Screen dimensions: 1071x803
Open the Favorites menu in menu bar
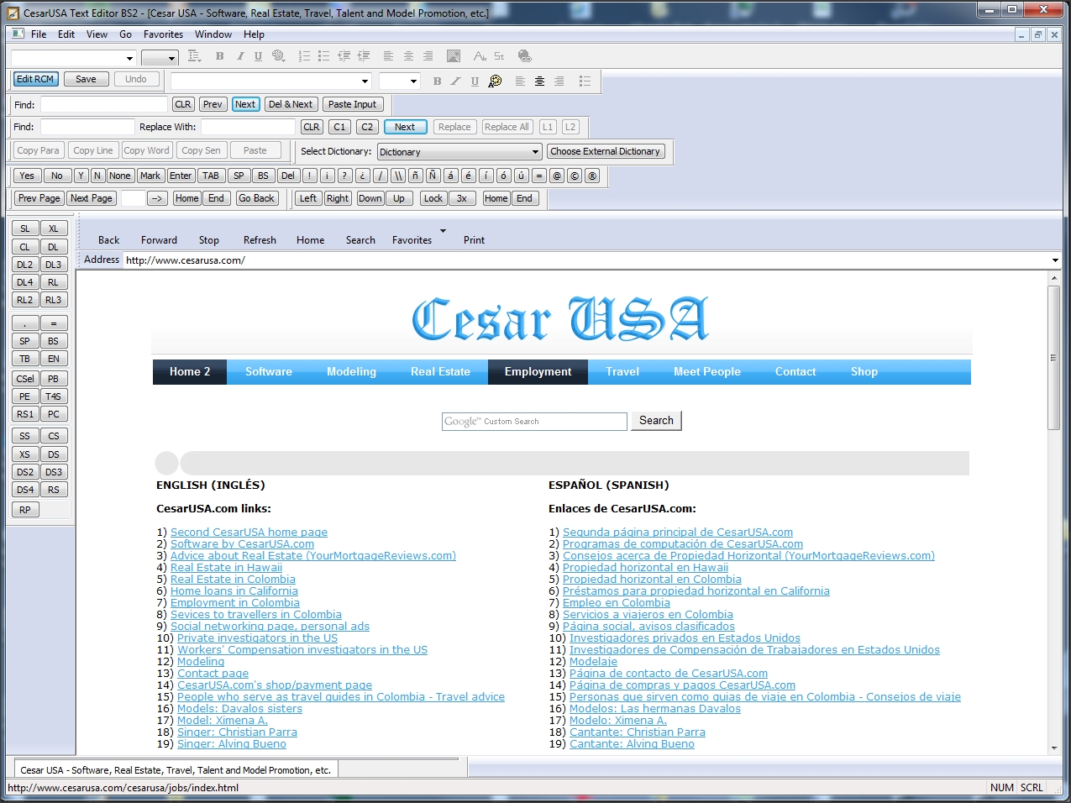pos(163,34)
